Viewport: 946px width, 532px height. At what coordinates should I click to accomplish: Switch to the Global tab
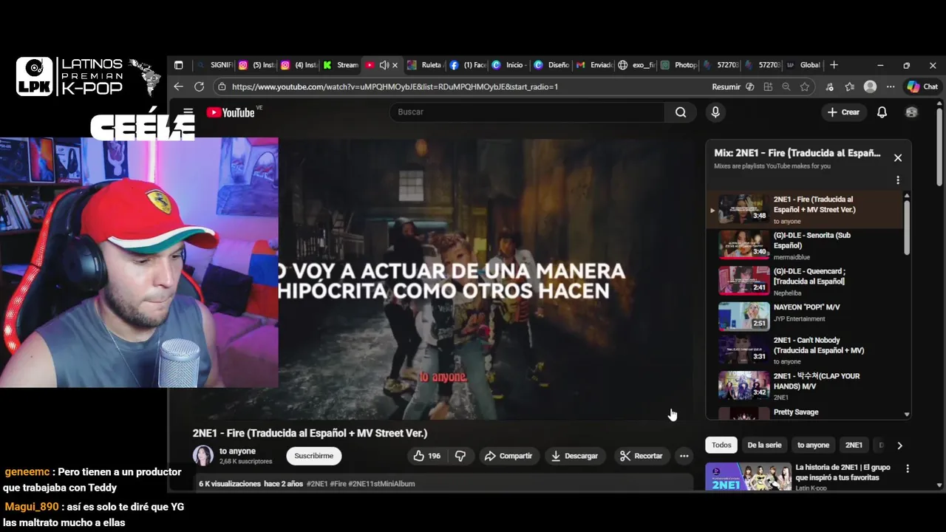point(803,65)
